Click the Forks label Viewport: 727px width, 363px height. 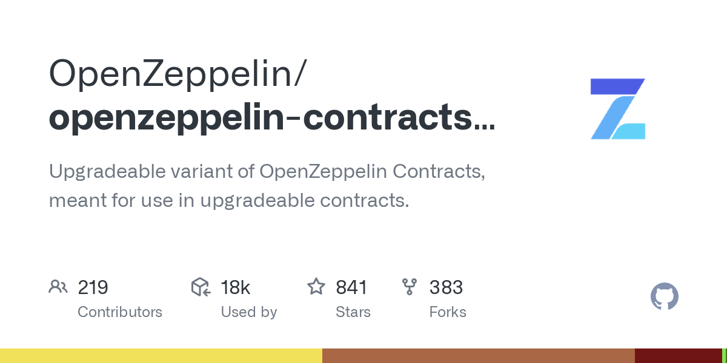tap(448, 312)
